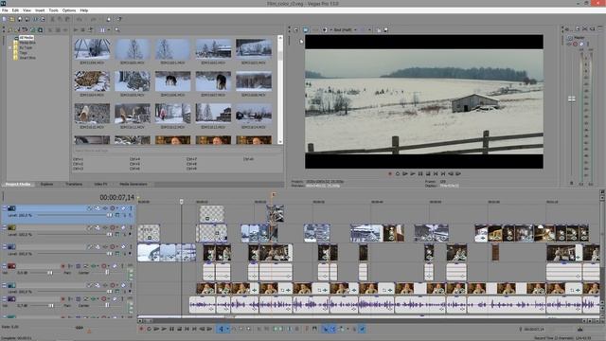Open the File menu
This screenshot has height=341, width=606.
[5, 10]
